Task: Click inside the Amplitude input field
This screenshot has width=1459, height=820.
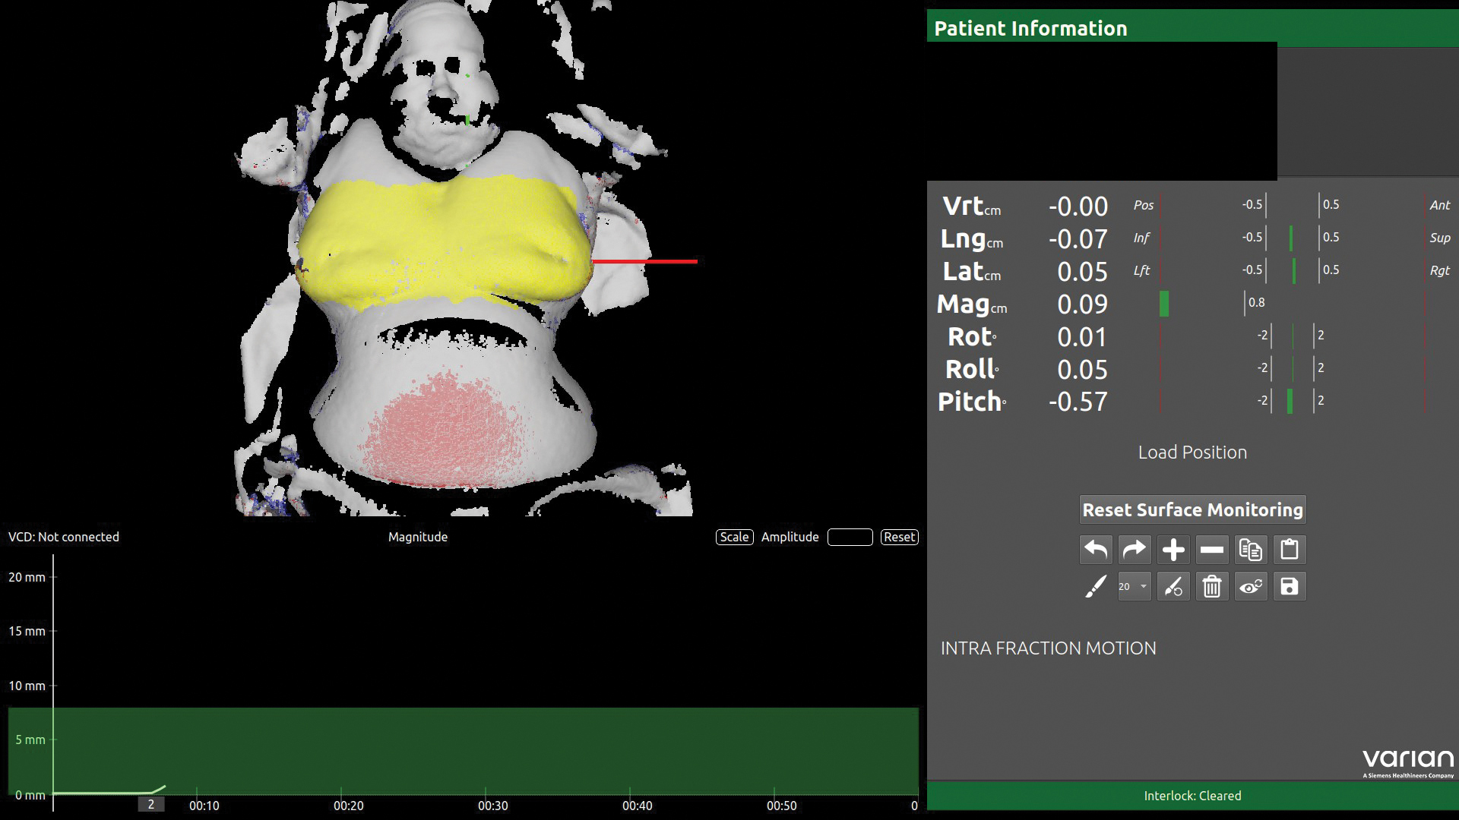Action: coord(849,537)
